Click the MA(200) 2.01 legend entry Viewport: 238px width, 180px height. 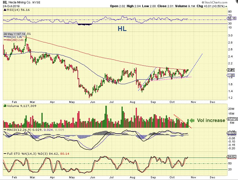(14, 40)
